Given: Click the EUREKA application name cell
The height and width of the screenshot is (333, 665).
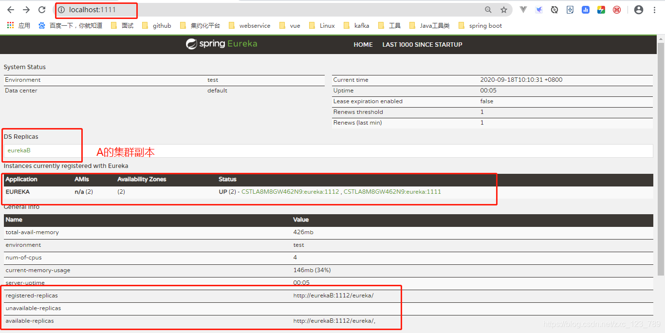Looking at the screenshot, I should pyautogui.click(x=18, y=192).
